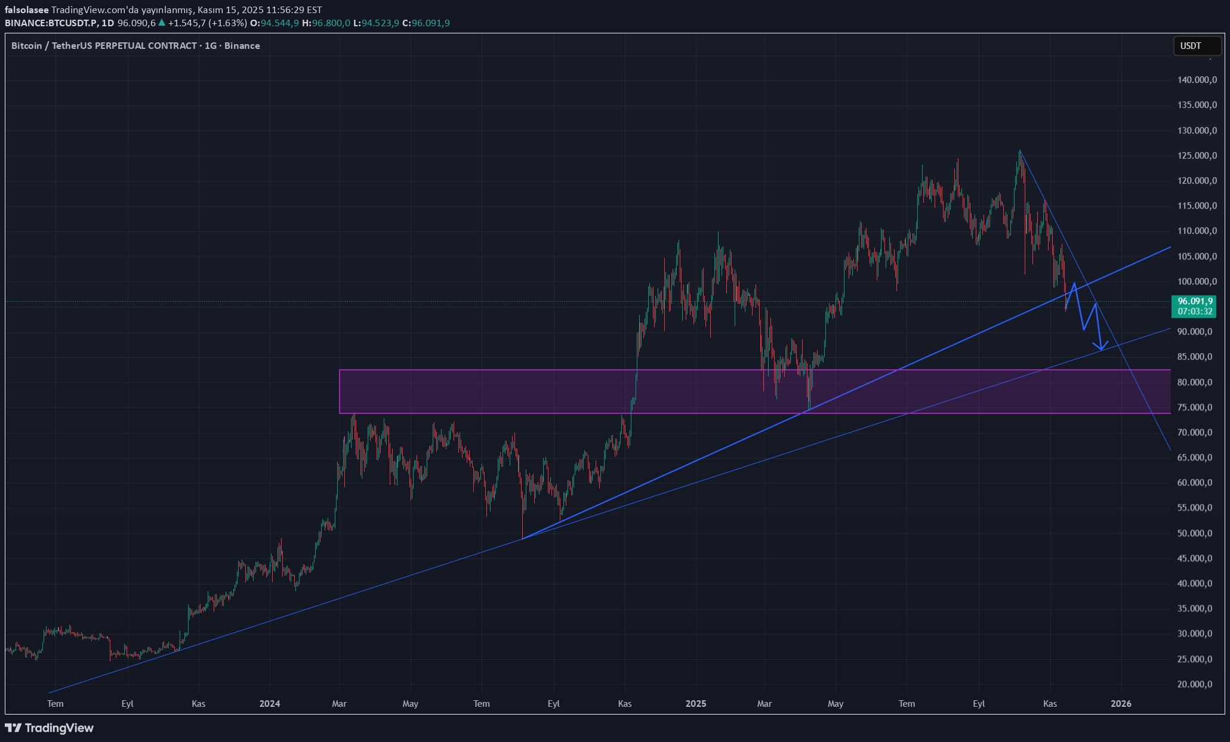Click the 100.000,0 level on price scale
The width and height of the screenshot is (1230, 742).
point(1197,282)
